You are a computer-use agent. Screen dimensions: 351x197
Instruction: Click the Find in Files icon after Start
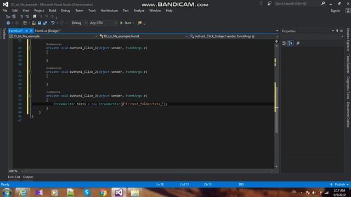[x=140, y=23]
